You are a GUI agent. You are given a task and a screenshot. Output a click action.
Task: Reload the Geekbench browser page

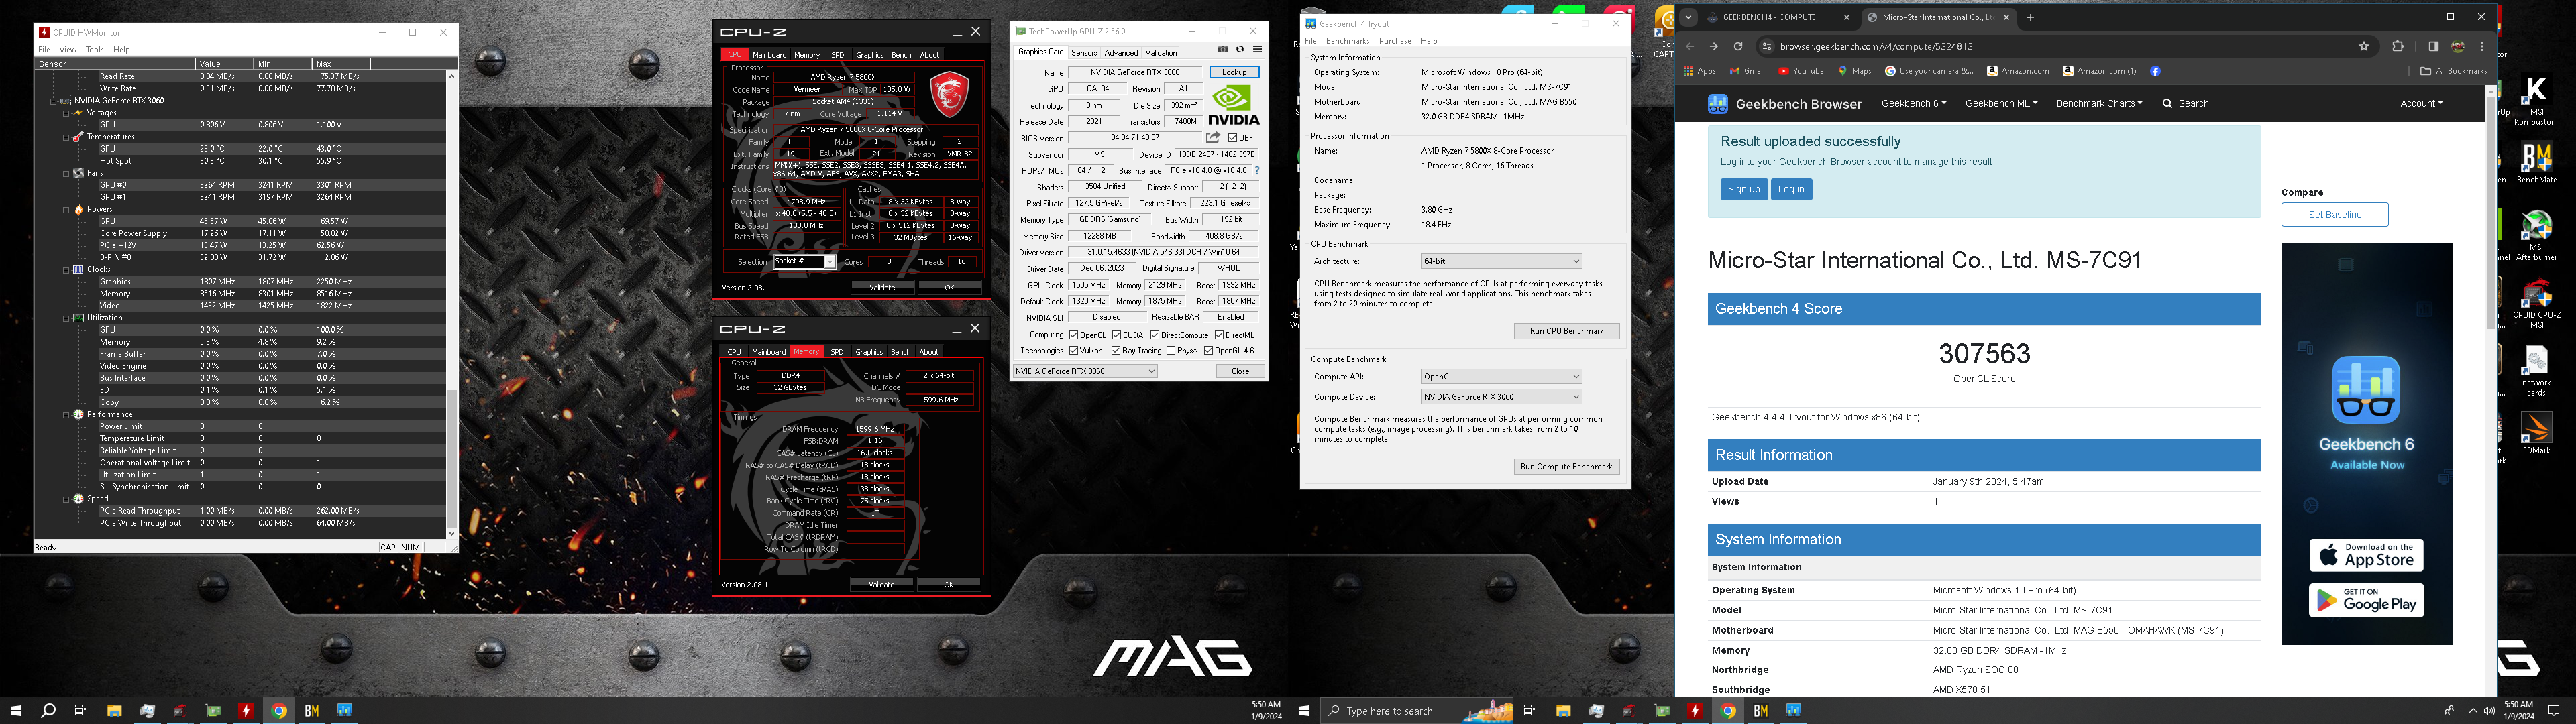(x=1738, y=46)
